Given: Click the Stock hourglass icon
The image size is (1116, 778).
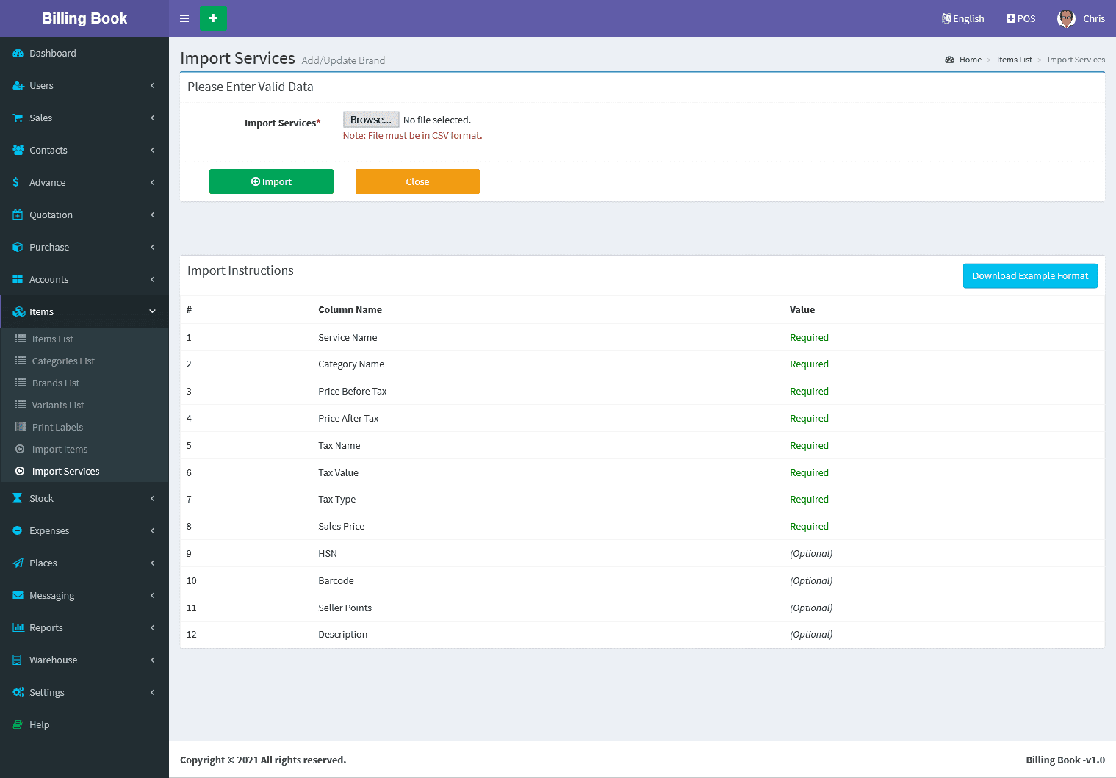Looking at the screenshot, I should [18, 499].
